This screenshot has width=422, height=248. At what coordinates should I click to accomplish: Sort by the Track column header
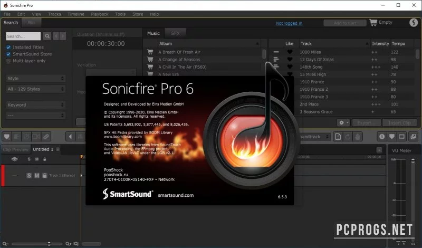click(334, 43)
